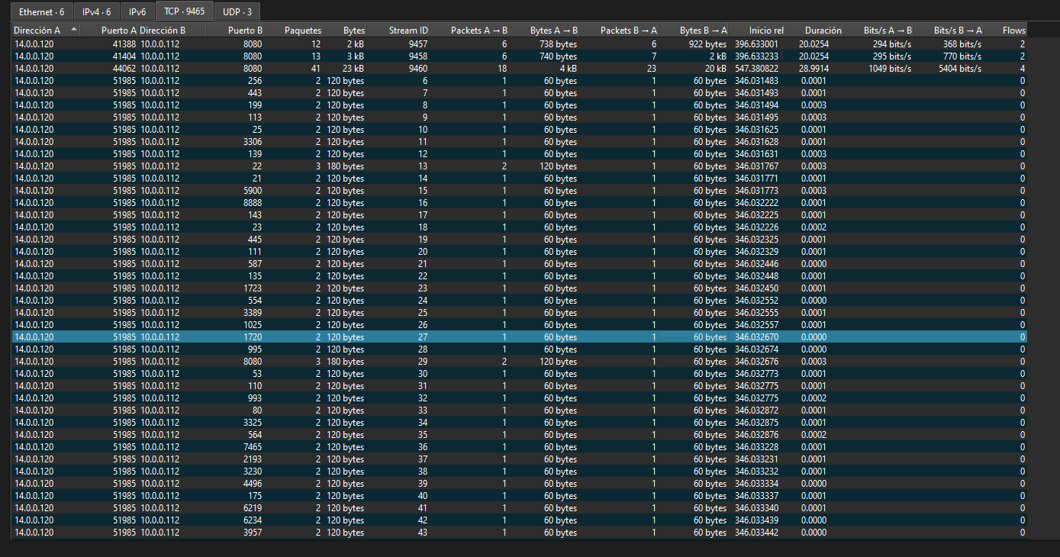Sort conversations by Puerto B header

(245, 31)
